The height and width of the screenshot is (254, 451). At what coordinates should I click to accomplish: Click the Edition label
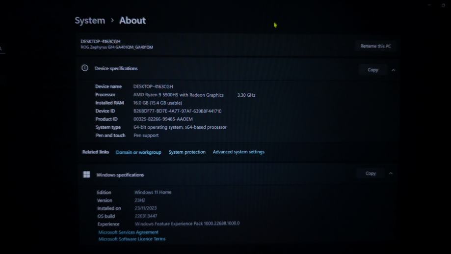104,193
